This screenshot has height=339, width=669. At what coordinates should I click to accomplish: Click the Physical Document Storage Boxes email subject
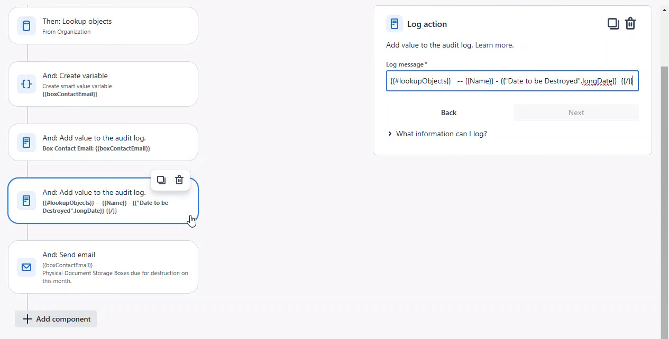pyautogui.click(x=115, y=277)
